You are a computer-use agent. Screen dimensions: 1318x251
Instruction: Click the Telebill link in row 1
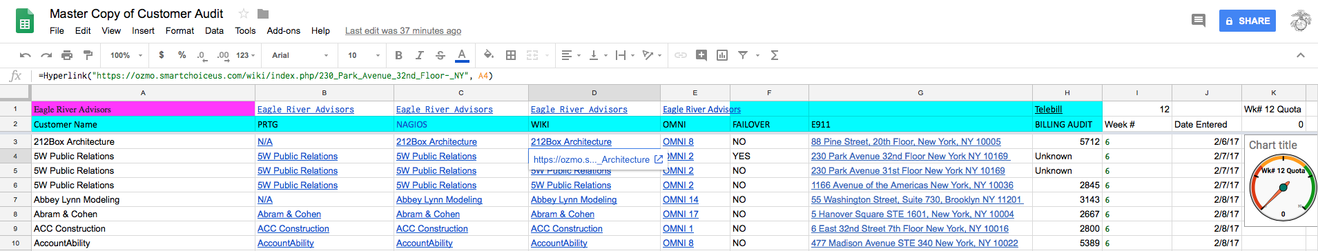coord(1048,109)
